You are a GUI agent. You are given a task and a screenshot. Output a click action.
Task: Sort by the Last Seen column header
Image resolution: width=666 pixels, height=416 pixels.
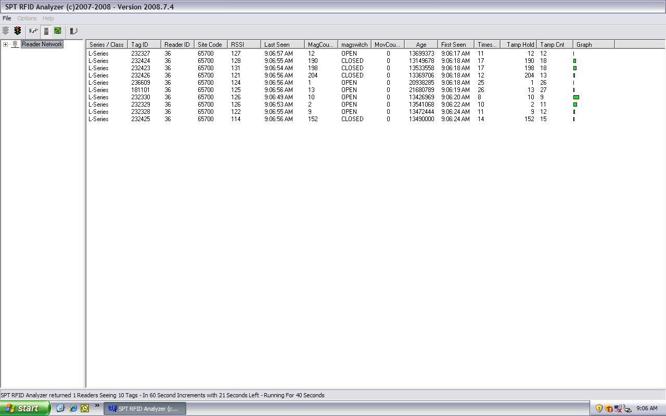tap(283, 45)
